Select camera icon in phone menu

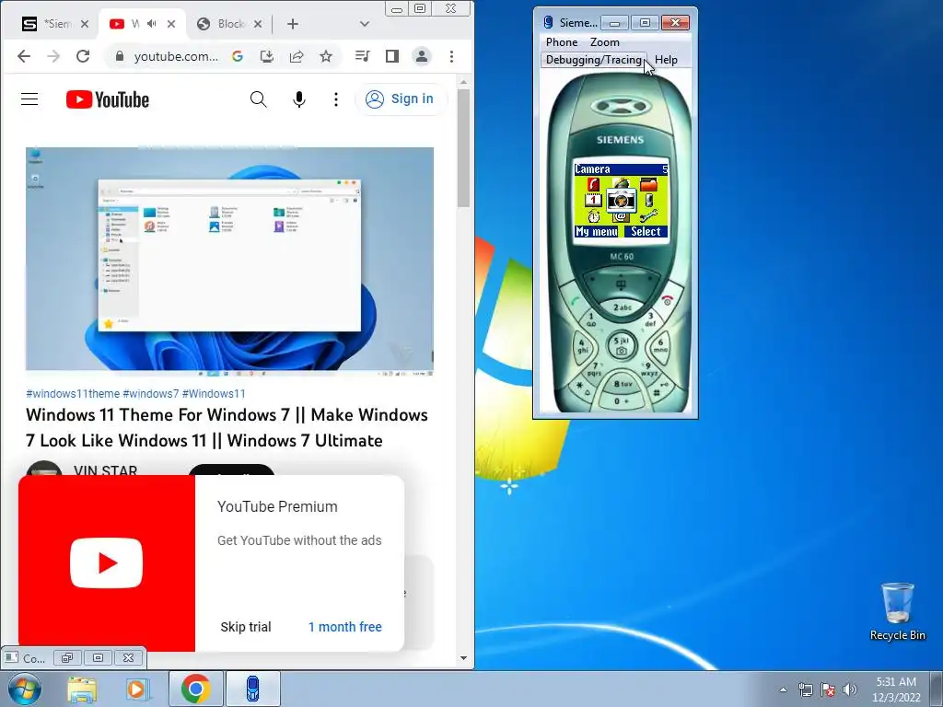[621, 199]
